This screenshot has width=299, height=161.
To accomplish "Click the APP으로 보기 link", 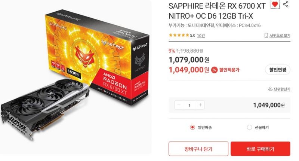I will pyautogui.click(x=280, y=35).
